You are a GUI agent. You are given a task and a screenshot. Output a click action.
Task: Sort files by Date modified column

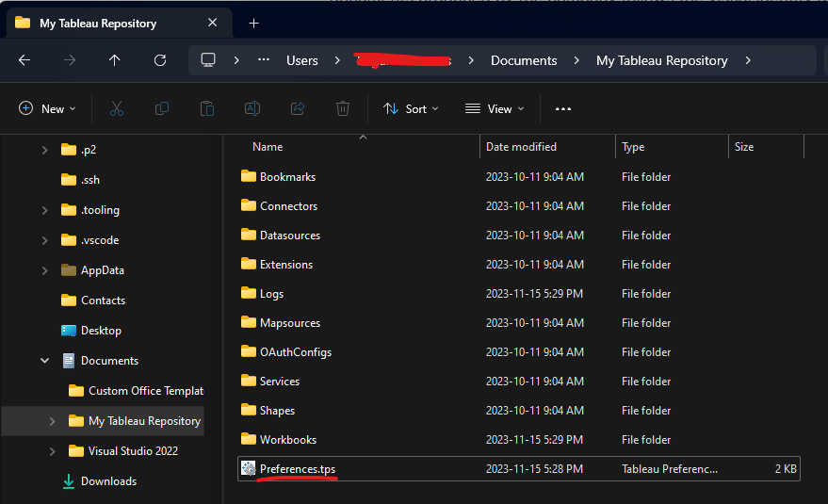521,147
